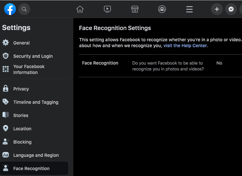
Task: Select Stories settings
Action: (21, 116)
